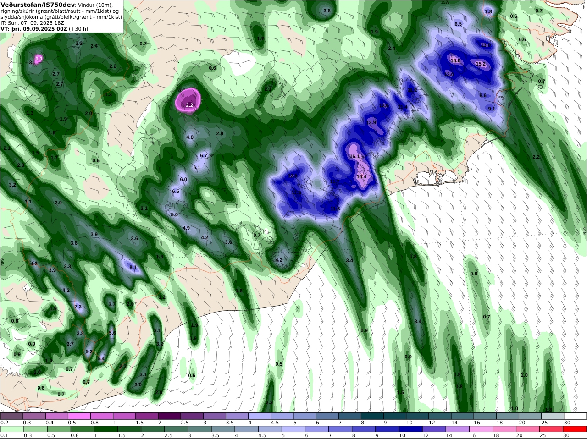Screen dimensions: 587x439
Task: Select the bright pink snow swatch between 0.5 and 0.8
Action: pos(79,416)
